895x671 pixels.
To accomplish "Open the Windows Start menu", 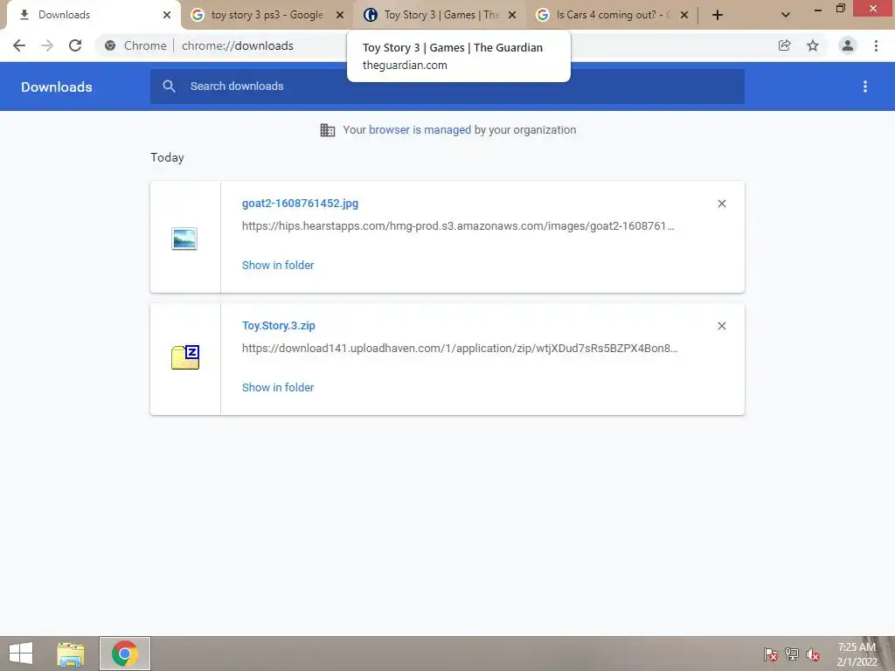I will click(x=21, y=654).
